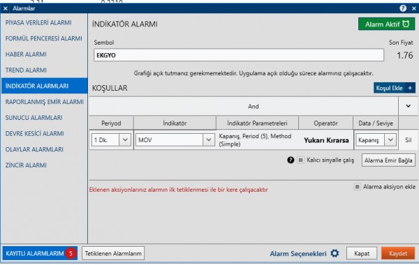The image size is (419, 265).
Task: Click the Sembol field containing EKGYO
Action: tap(239, 55)
